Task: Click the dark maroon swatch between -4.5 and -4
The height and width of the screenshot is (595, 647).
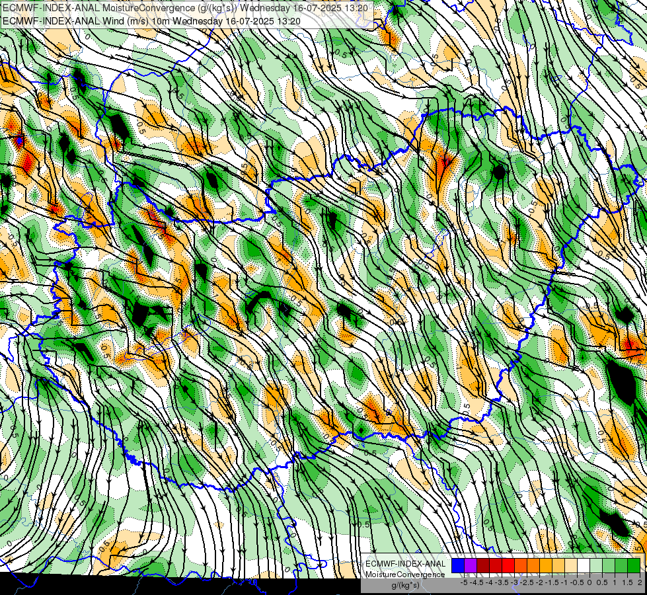Action: point(483,566)
